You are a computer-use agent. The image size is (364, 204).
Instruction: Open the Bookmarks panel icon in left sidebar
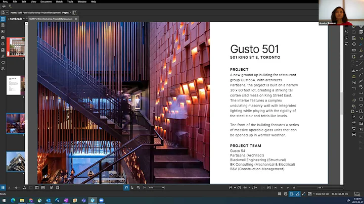coord(3,25)
